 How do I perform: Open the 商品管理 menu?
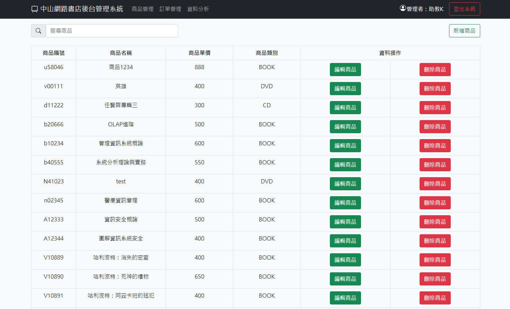(142, 9)
